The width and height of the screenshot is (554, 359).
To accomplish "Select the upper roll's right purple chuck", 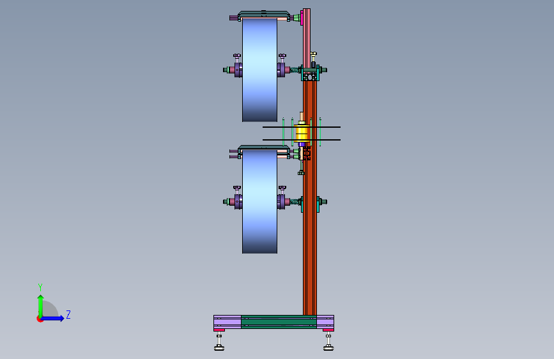I will pyautogui.click(x=281, y=70).
